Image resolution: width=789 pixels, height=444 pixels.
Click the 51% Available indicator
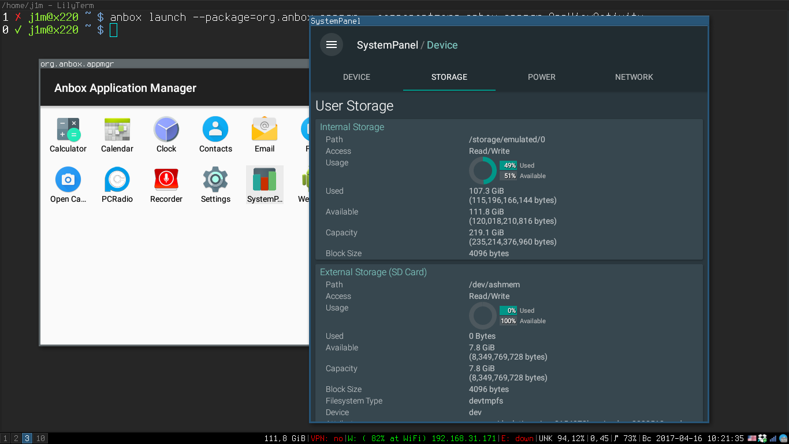523,176
